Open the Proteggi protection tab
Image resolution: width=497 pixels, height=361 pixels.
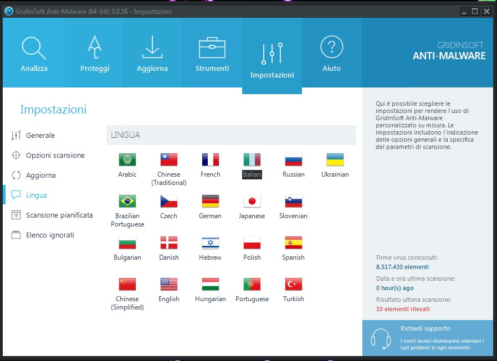point(94,53)
